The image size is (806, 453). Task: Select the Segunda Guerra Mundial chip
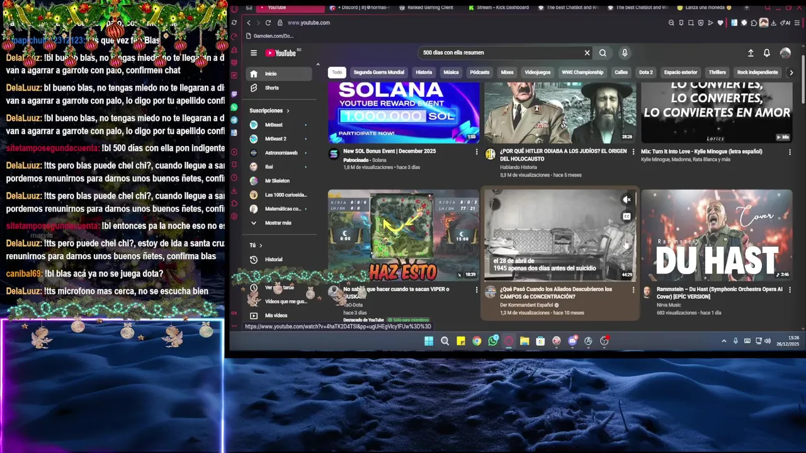[x=379, y=72]
